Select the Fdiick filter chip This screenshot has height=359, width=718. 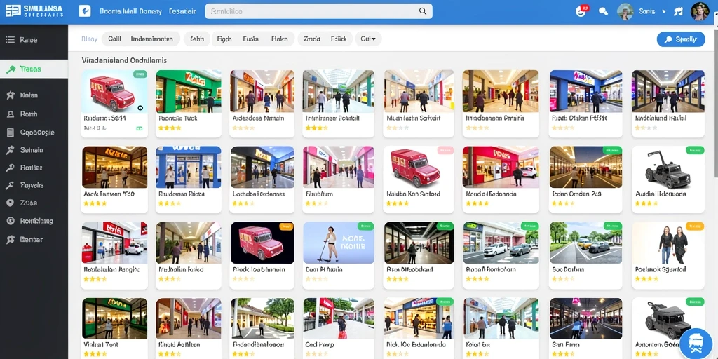point(339,39)
